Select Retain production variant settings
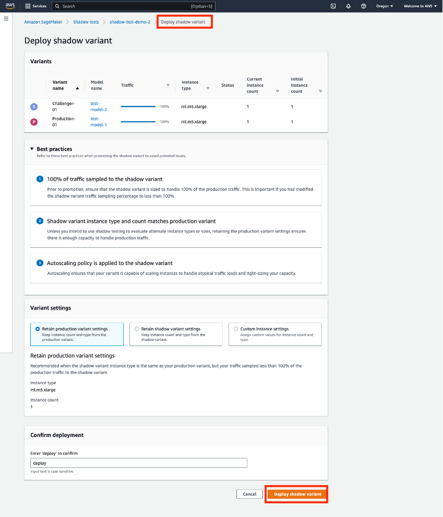The width and height of the screenshot is (443, 517). (x=37, y=329)
